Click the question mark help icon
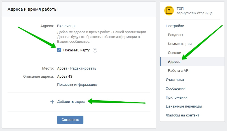The image size is (227, 131). pyautogui.click(x=95, y=50)
